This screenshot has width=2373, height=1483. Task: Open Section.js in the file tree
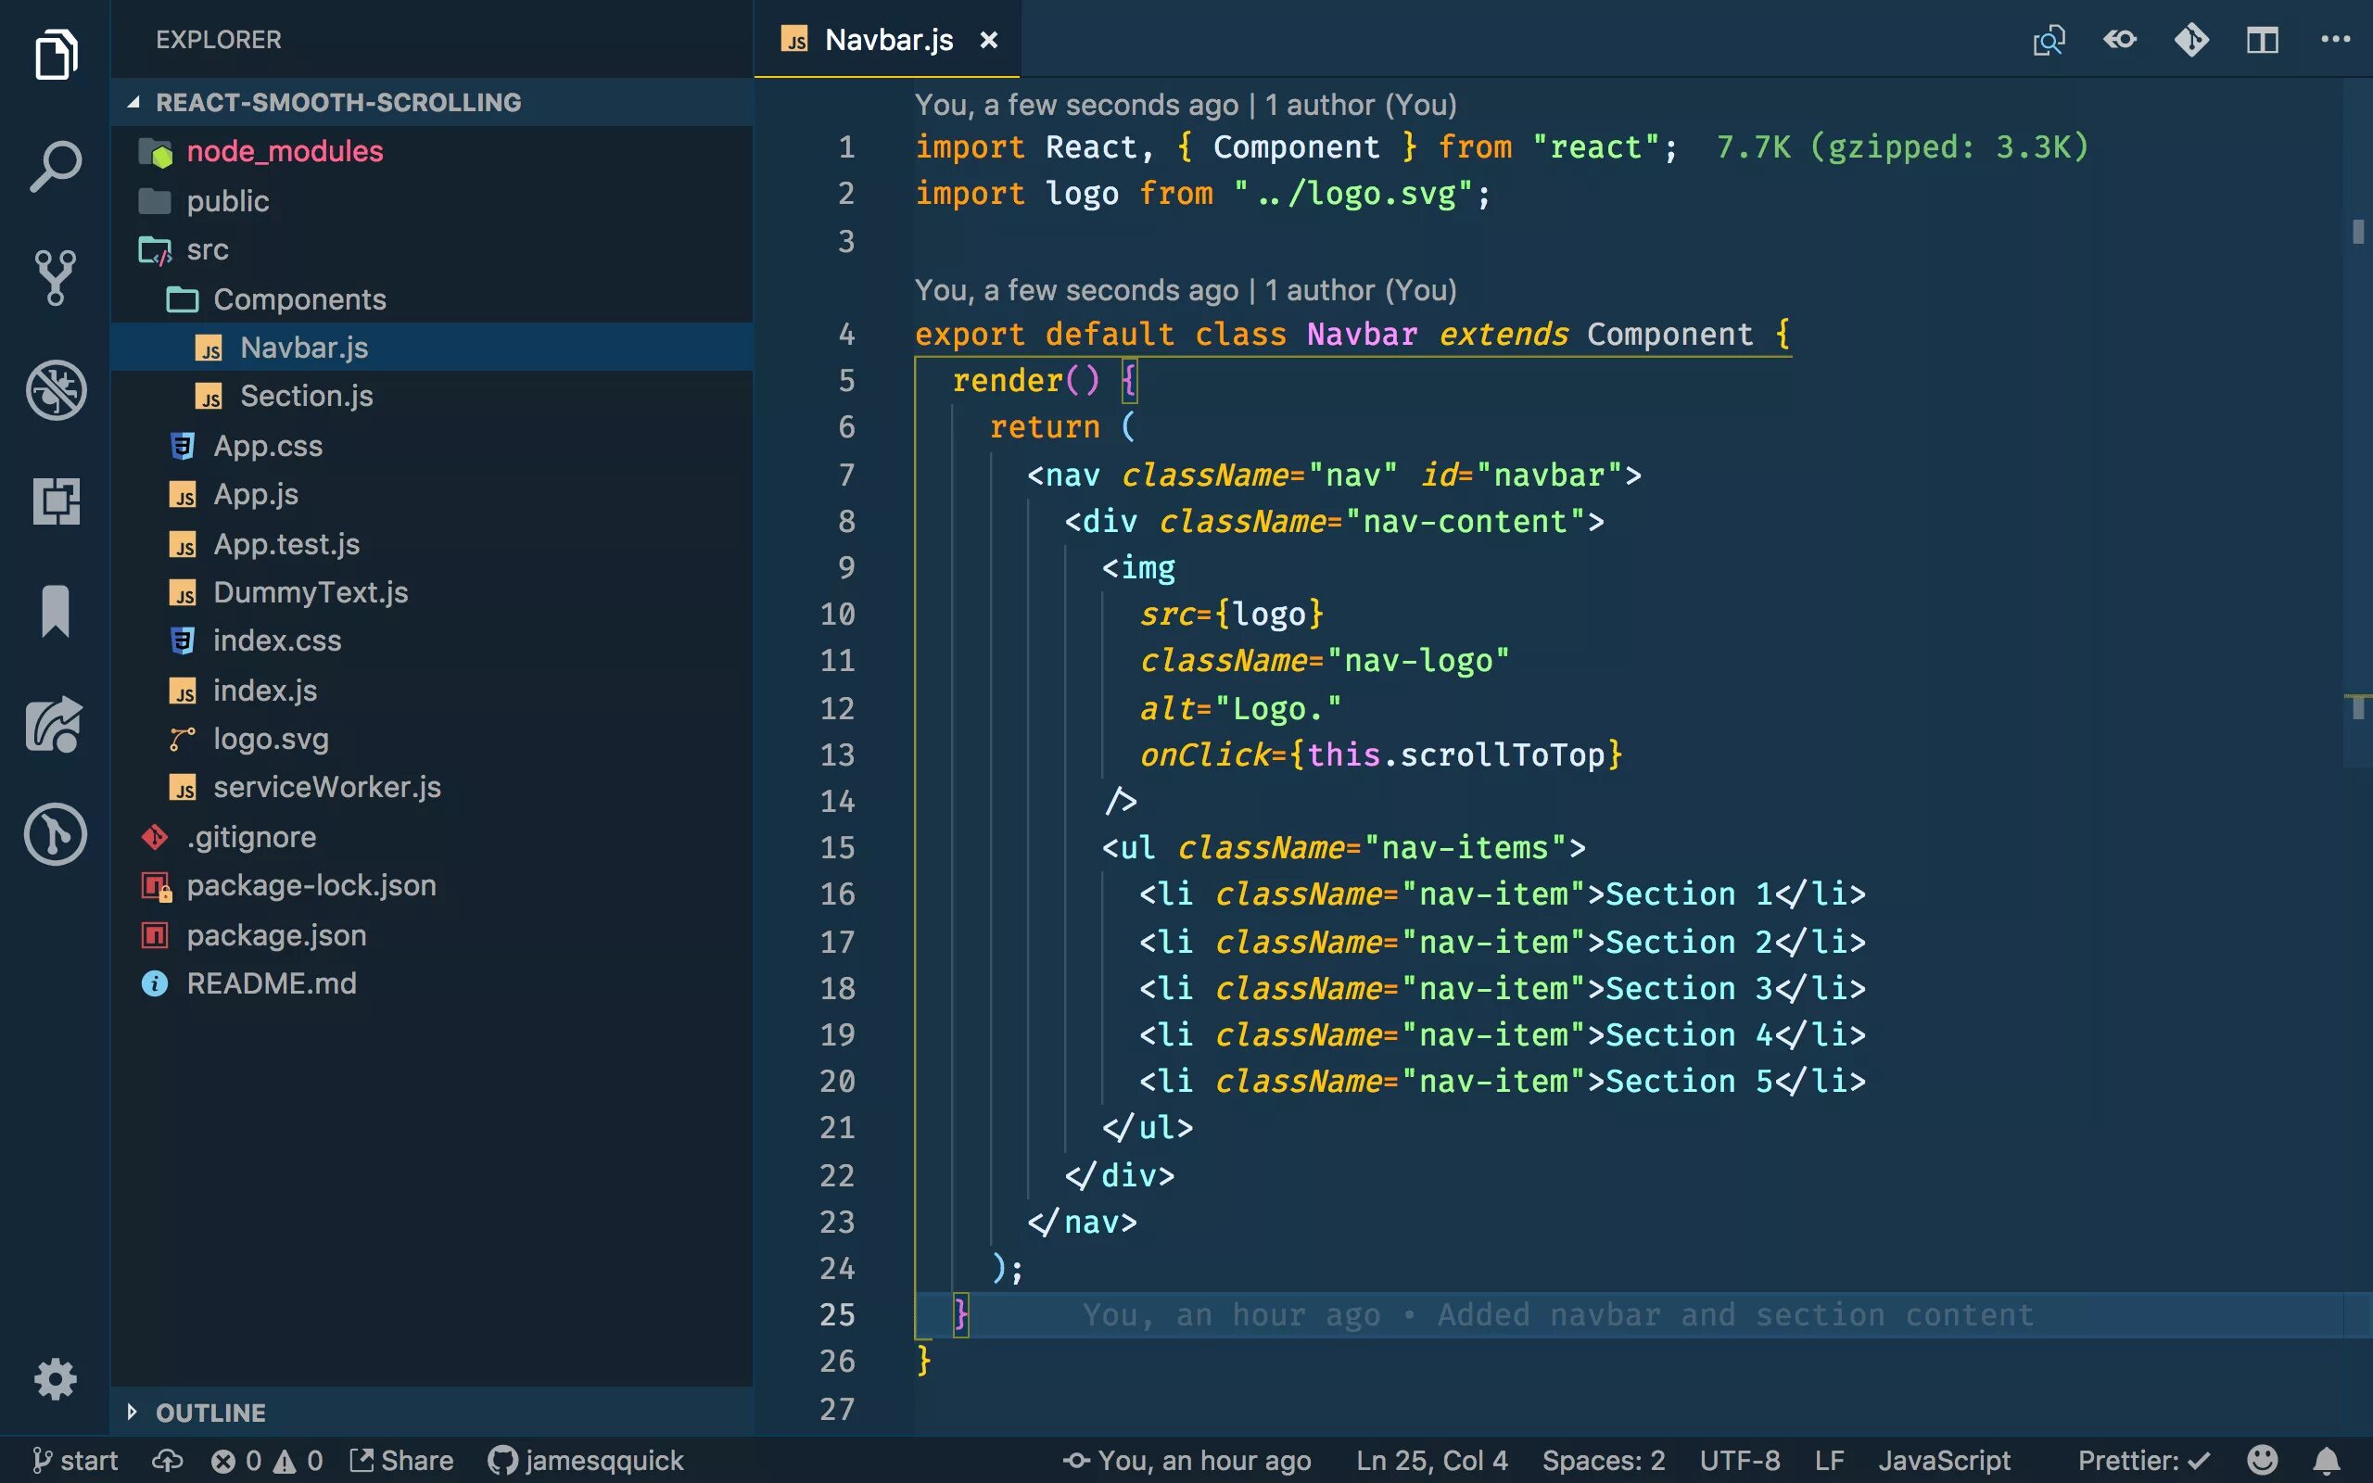click(x=431, y=395)
